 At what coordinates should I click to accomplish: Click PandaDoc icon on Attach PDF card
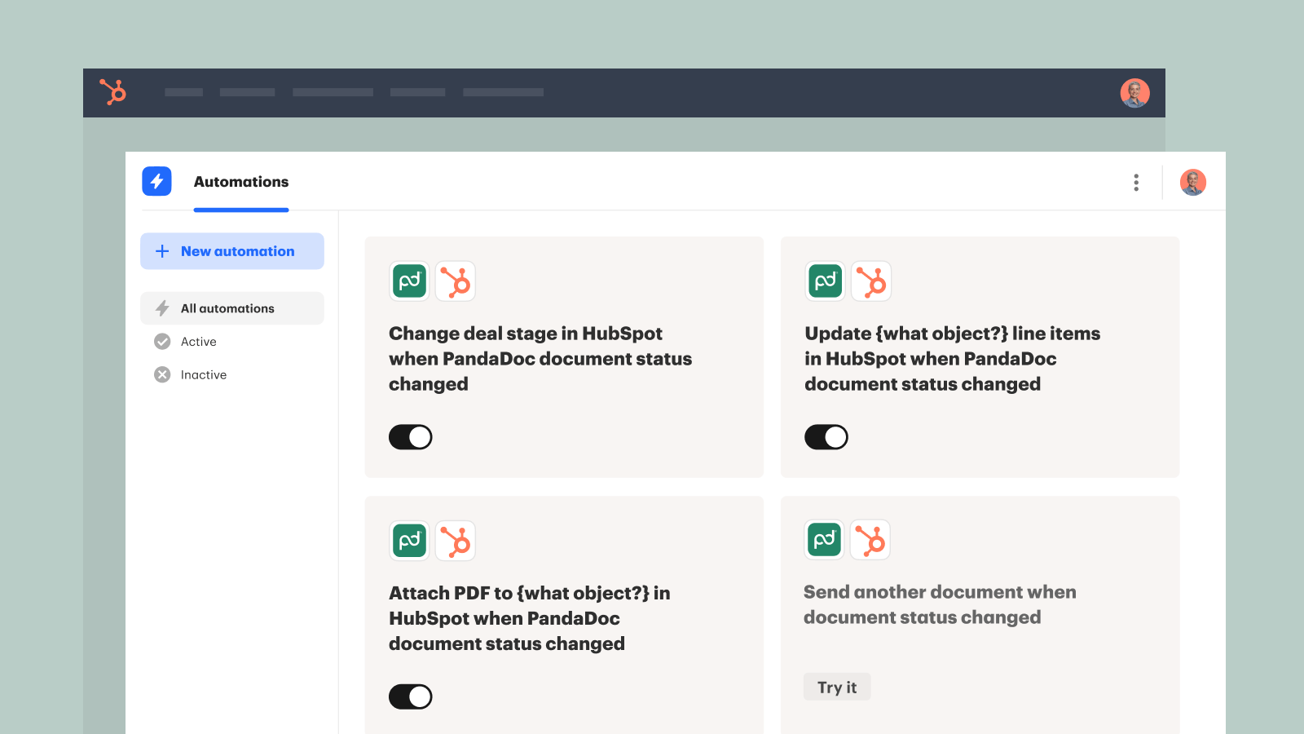(409, 541)
